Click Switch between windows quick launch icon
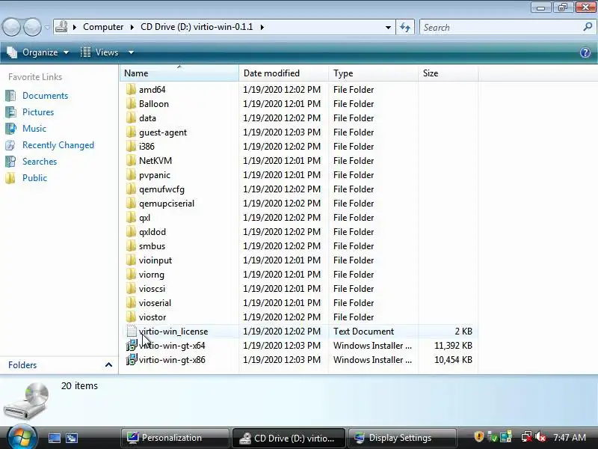This screenshot has width=598, height=449. pyautogui.click(x=72, y=438)
